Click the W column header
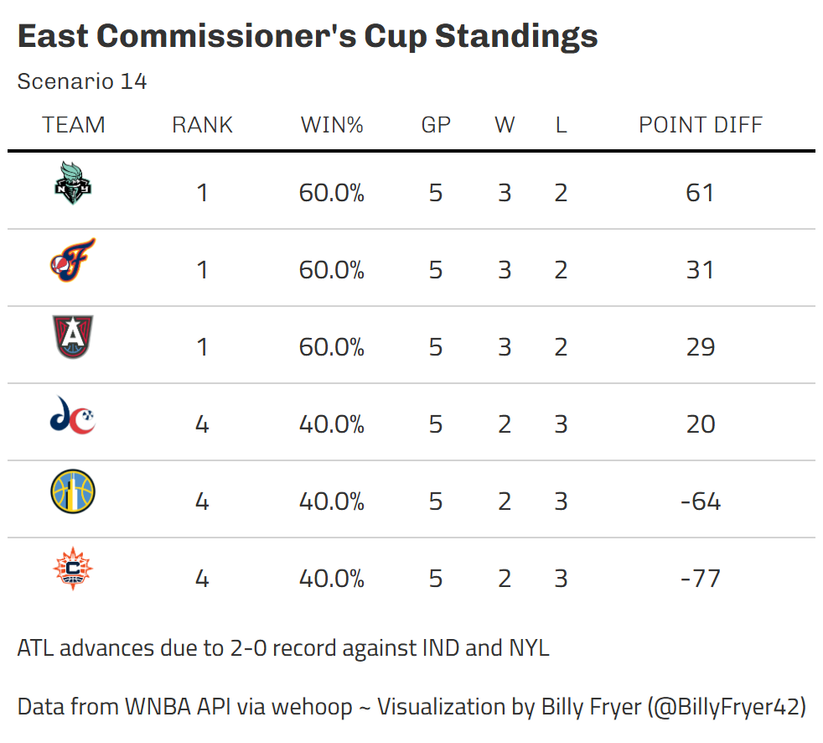Viewport: 823px width, 743px height. (505, 125)
